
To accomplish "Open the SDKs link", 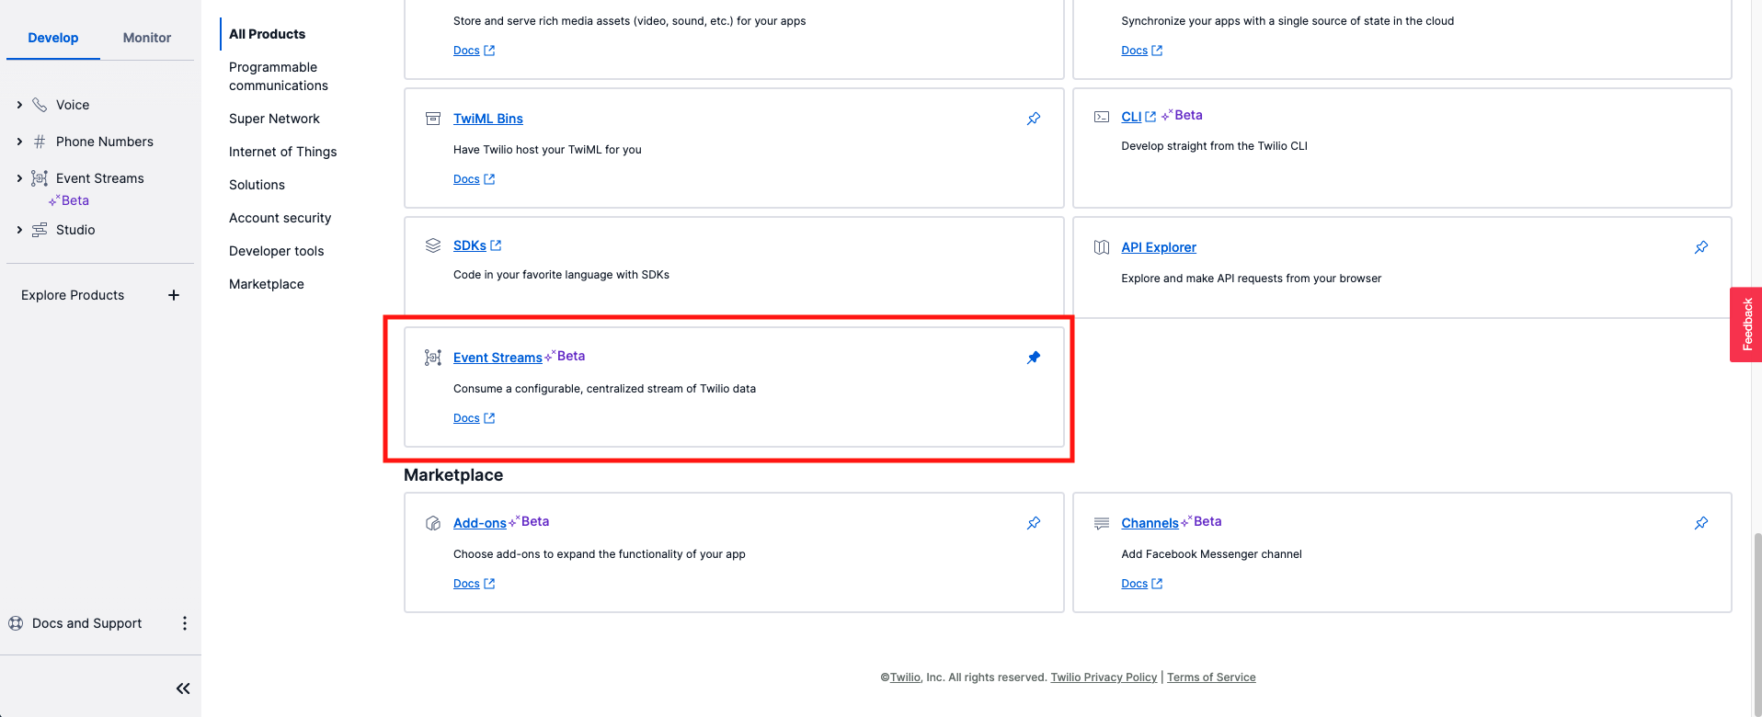I will click(469, 245).
